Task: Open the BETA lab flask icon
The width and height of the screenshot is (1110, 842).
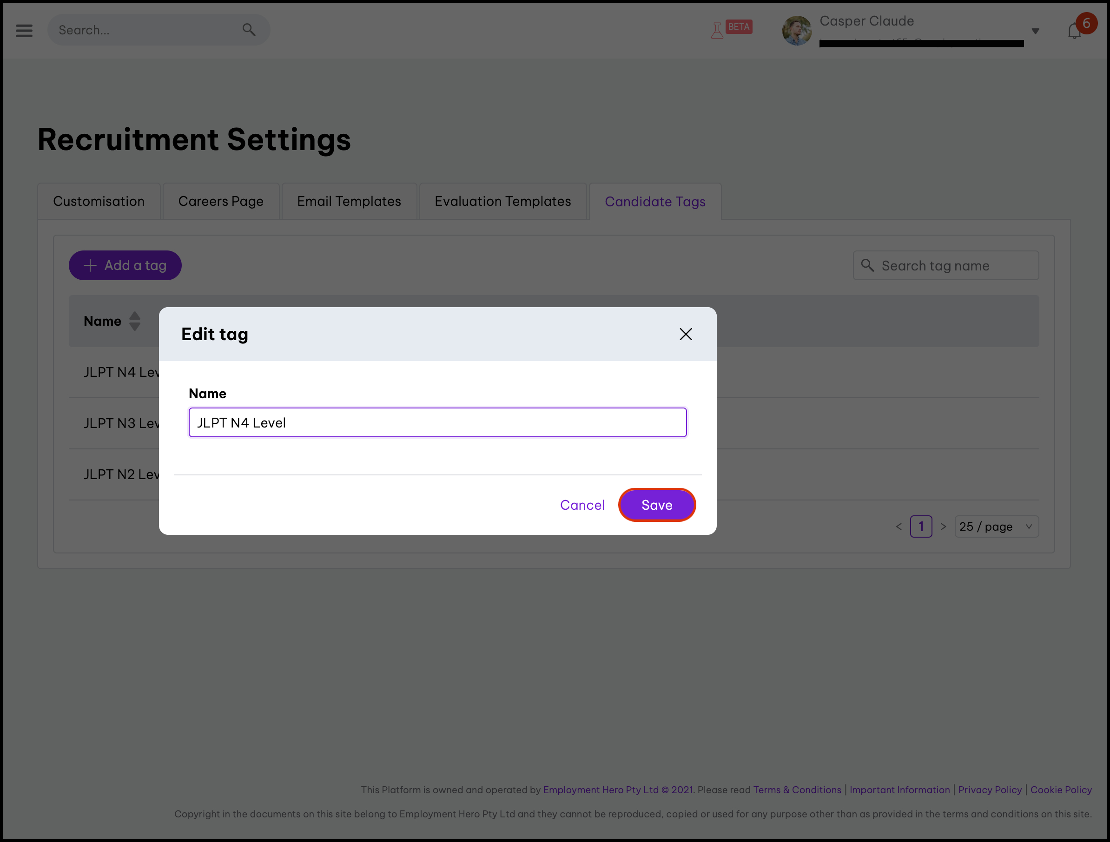Action: point(717,31)
